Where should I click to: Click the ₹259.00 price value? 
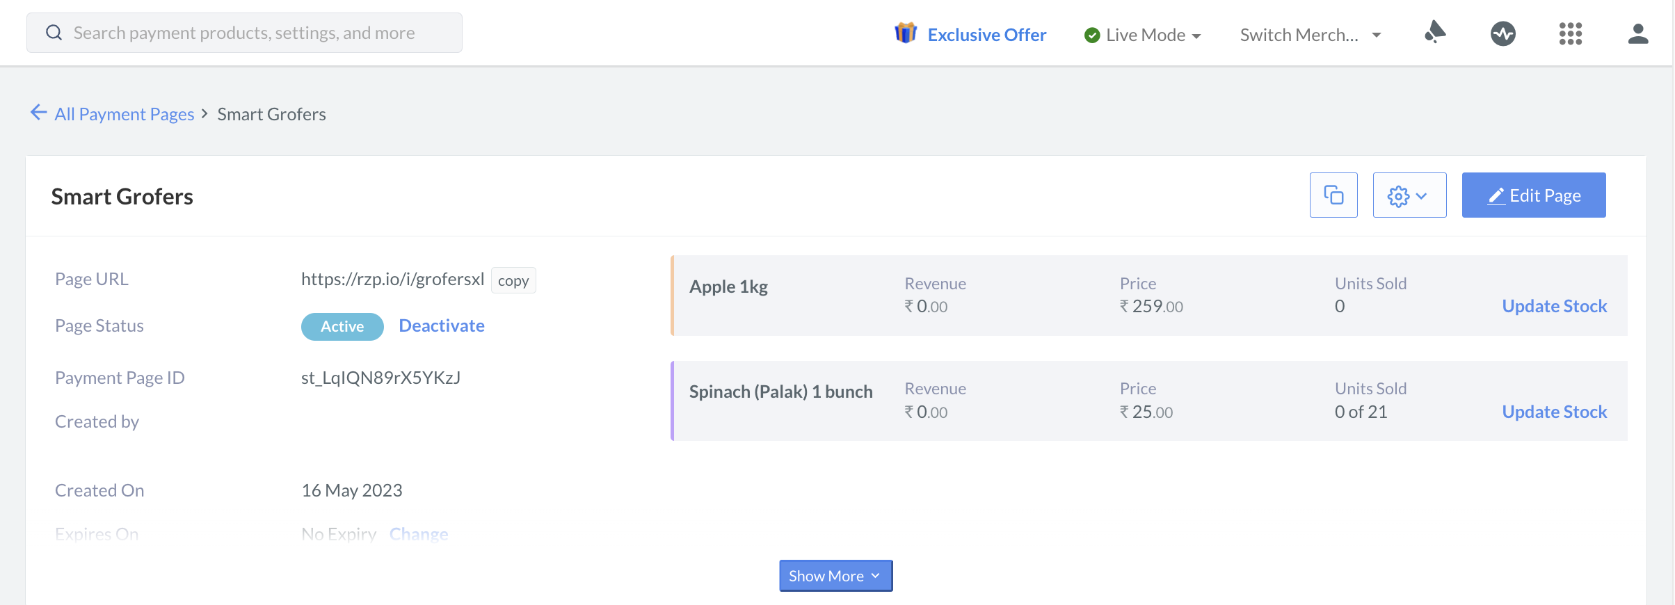tap(1151, 306)
